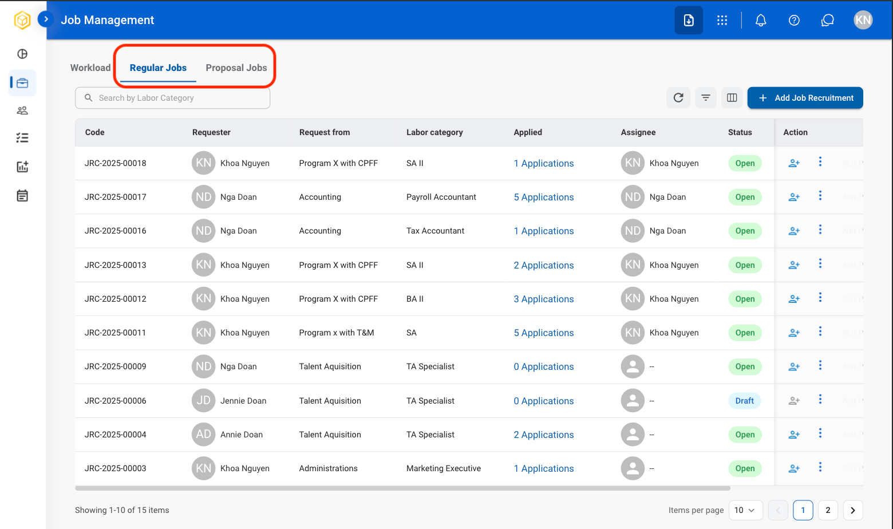Open the 5 Applications link for Payroll Accountant
The image size is (893, 529).
point(543,197)
